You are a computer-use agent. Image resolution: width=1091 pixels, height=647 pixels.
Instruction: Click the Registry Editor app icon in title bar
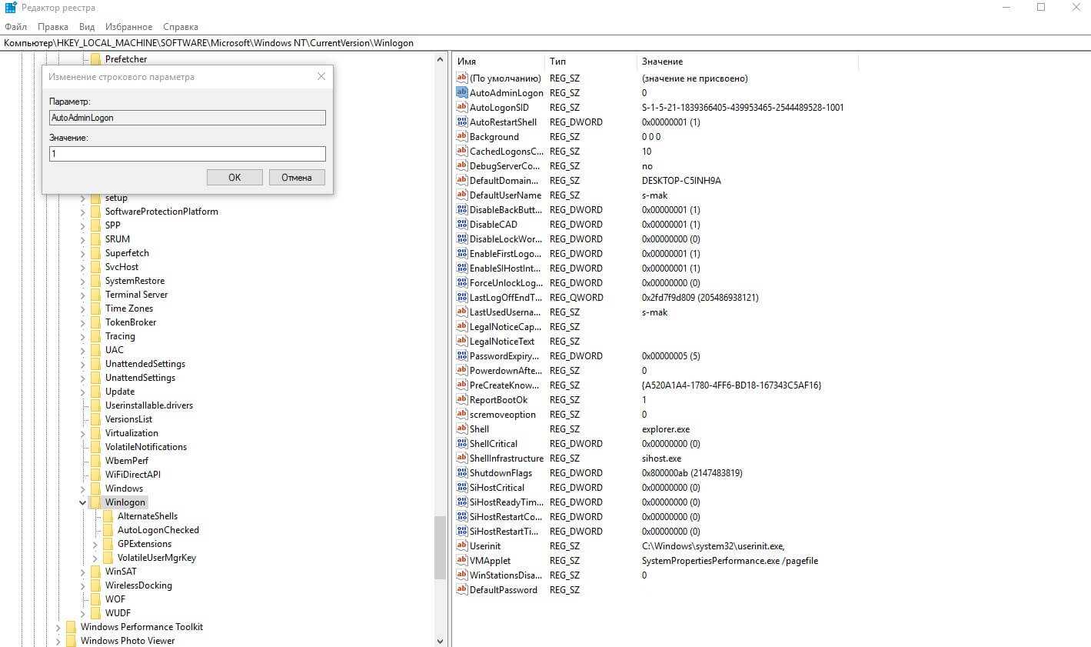click(11, 8)
